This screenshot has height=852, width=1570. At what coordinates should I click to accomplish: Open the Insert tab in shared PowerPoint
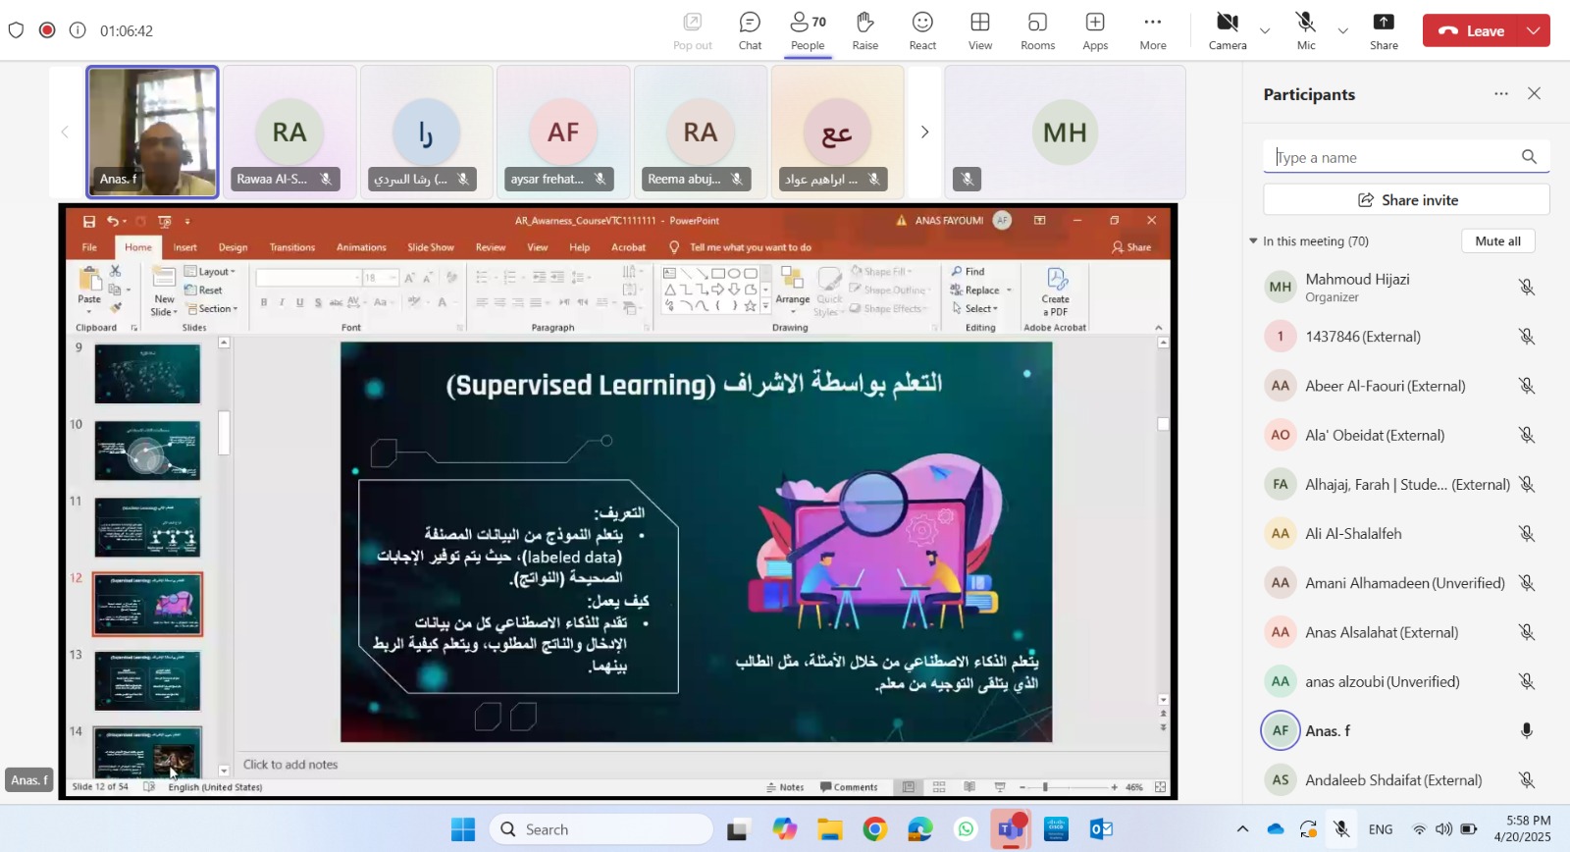pyautogui.click(x=184, y=247)
